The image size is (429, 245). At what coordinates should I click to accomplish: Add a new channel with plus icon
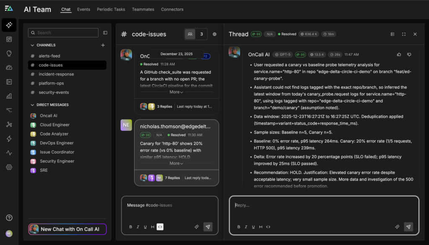(103, 45)
